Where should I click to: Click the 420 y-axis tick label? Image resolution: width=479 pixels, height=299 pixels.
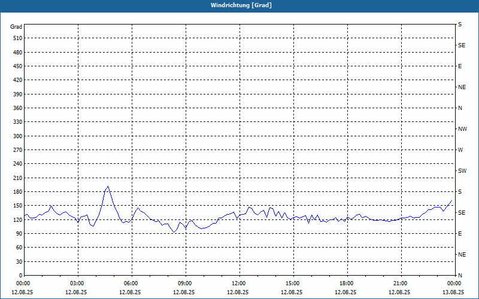click(18, 80)
